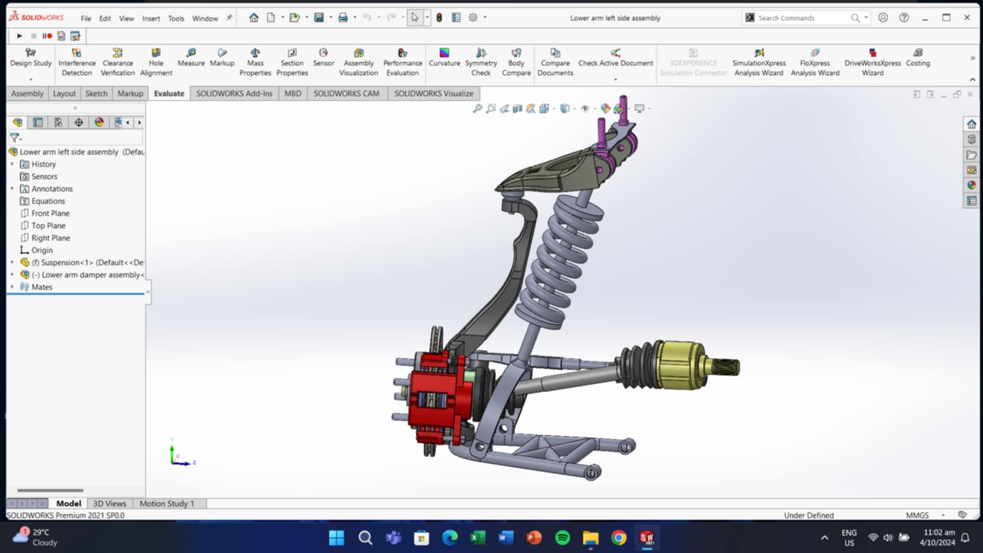Image resolution: width=983 pixels, height=553 pixels.
Task: Click Check Active Document
Action: pos(615,57)
